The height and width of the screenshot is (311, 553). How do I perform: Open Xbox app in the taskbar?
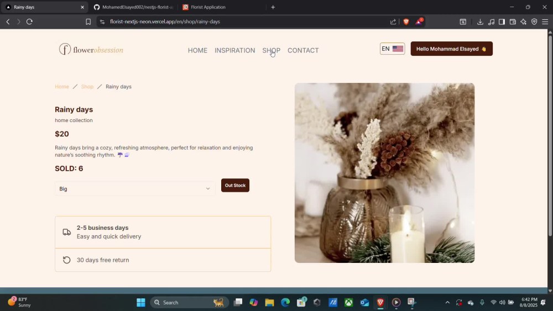coord(349,302)
